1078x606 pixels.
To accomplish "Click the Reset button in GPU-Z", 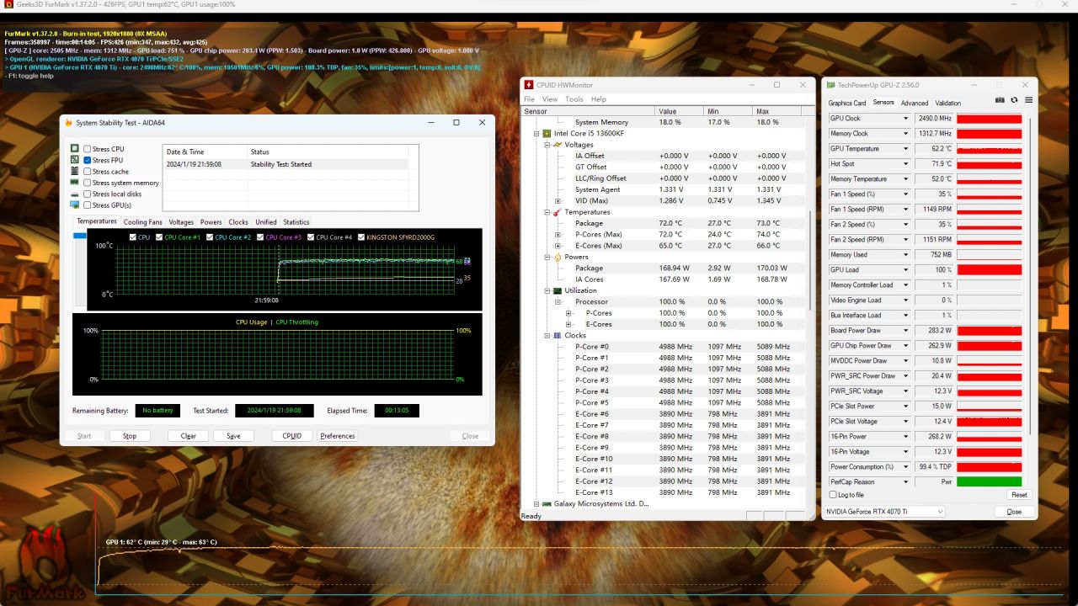I will pos(1019,495).
